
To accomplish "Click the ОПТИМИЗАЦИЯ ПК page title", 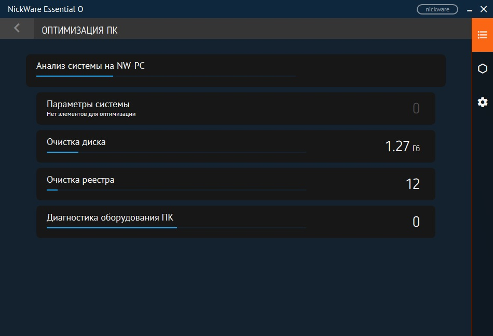I will (x=79, y=30).
